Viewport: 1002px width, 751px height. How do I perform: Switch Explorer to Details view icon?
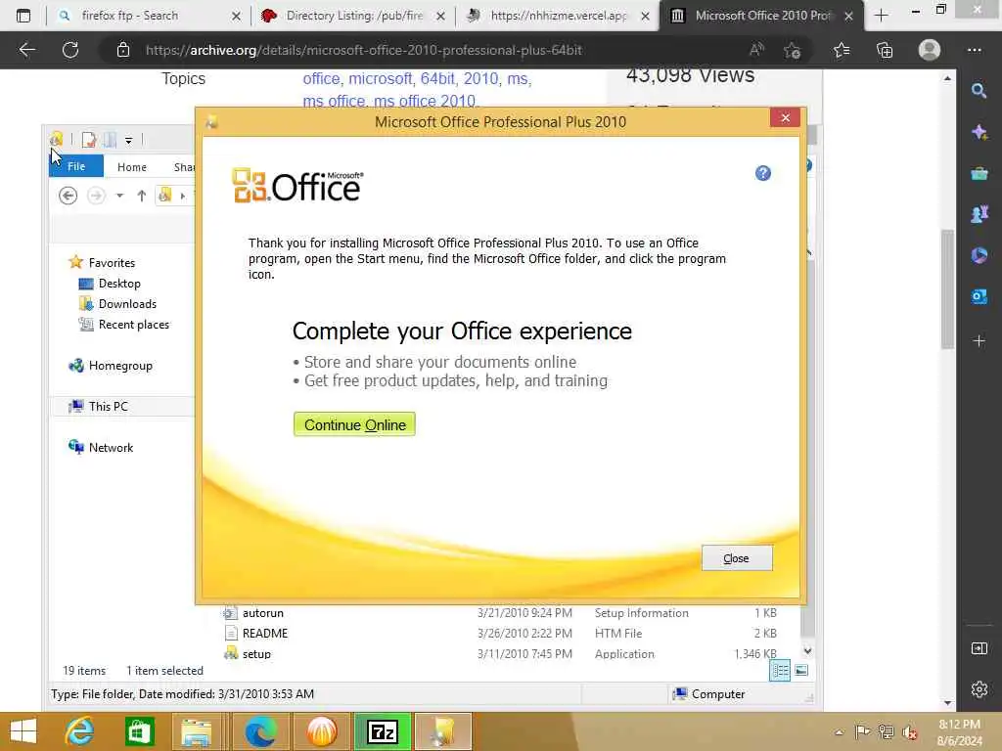click(x=780, y=671)
